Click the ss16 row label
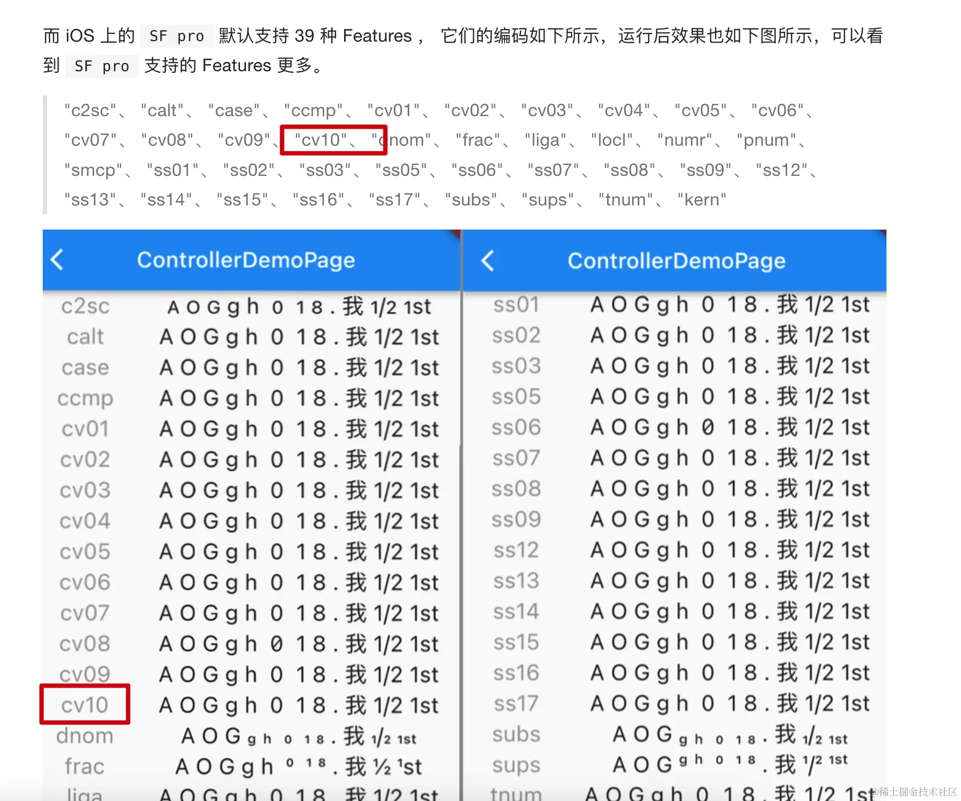 point(516,673)
